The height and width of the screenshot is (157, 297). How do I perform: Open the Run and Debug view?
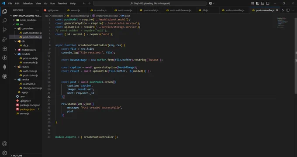tap(4, 39)
